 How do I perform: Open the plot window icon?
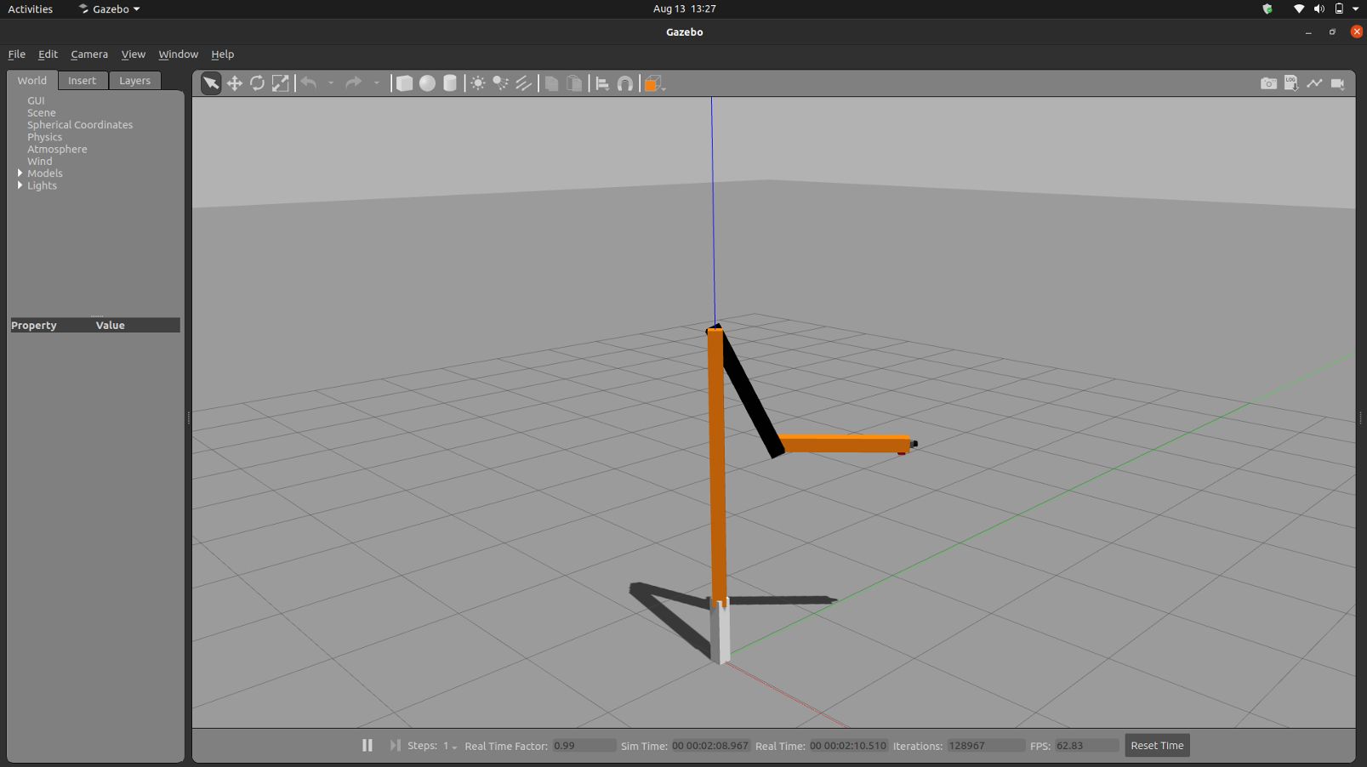[1314, 83]
